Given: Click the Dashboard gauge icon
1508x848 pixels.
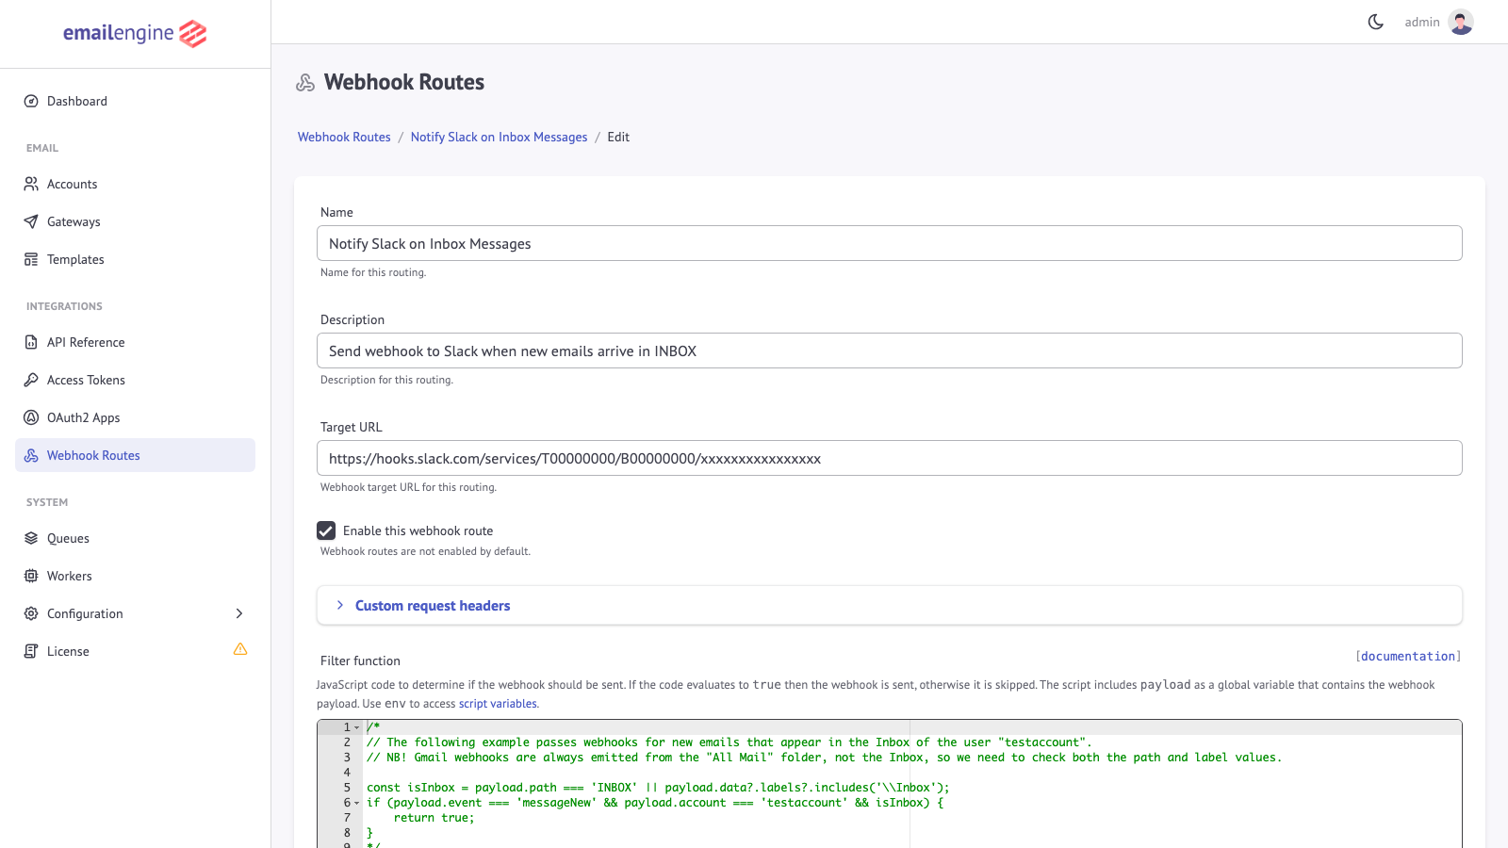Looking at the screenshot, I should pyautogui.click(x=31, y=101).
